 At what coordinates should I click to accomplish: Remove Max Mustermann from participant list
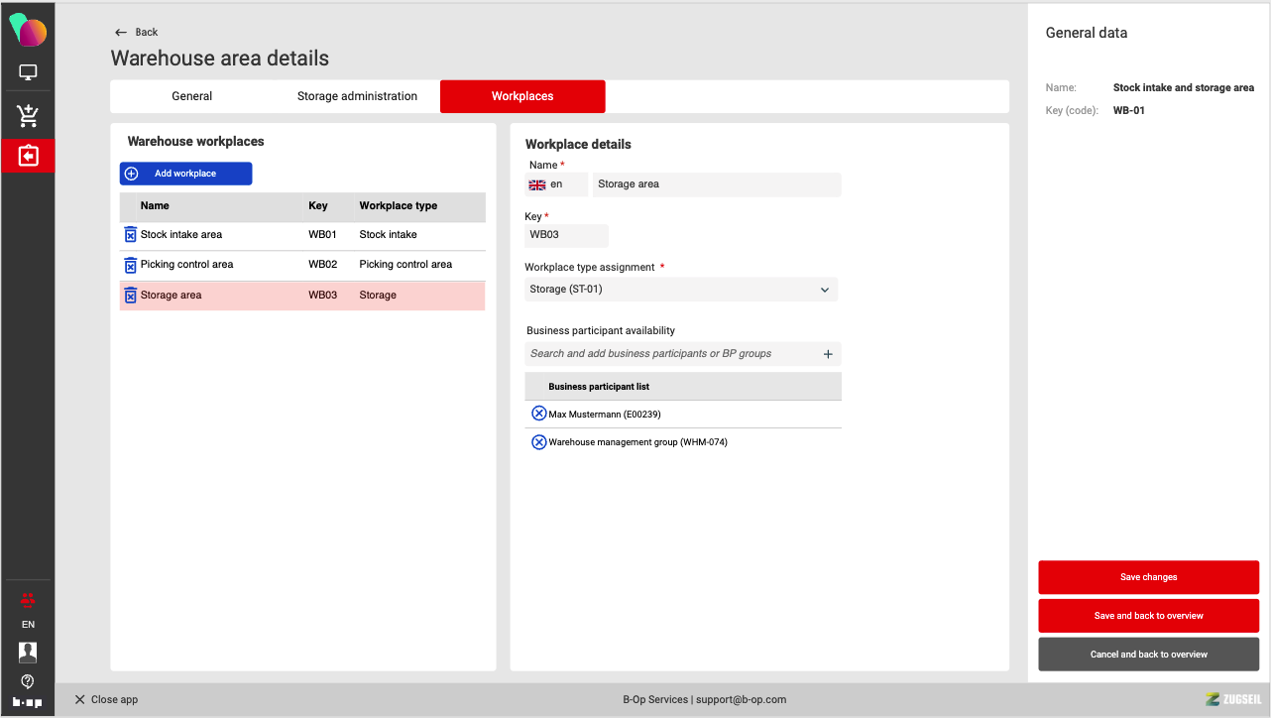[x=539, y=414]
